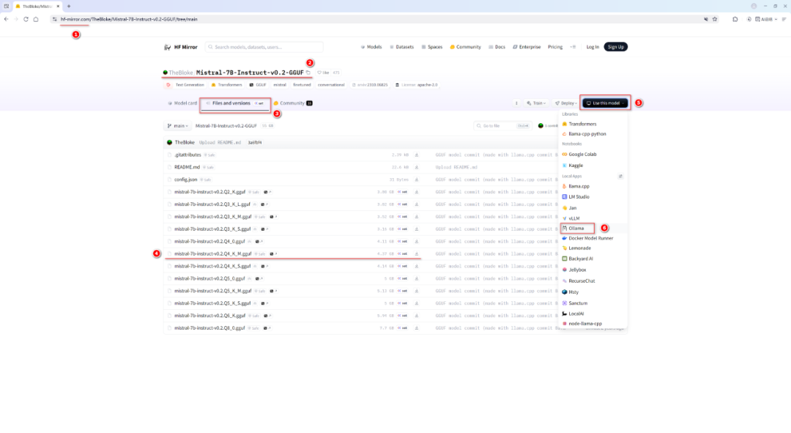This screenshot has width=791, height=433.
Task: Download the config.json file
Action: 417,180
